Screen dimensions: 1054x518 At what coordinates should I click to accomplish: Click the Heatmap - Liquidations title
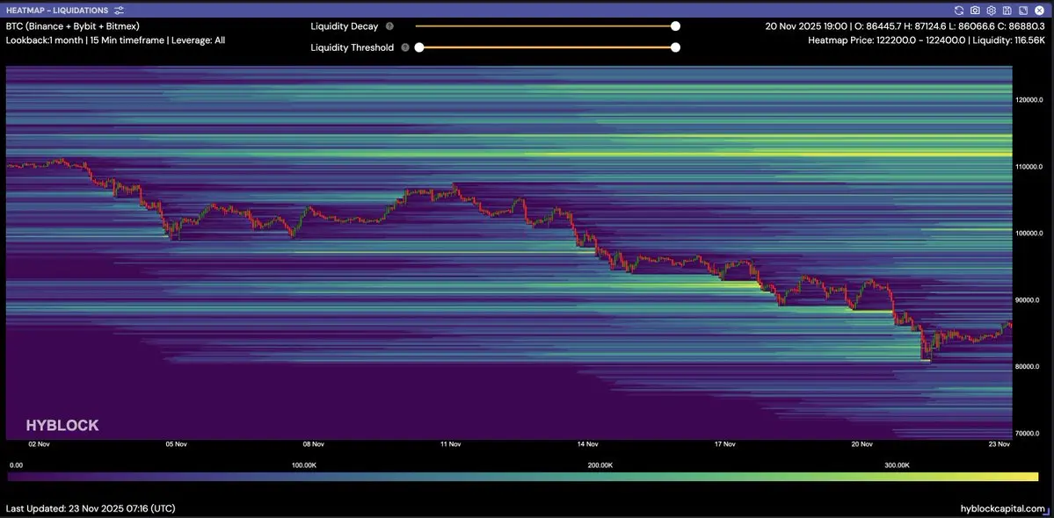click(x=56, y=11)
